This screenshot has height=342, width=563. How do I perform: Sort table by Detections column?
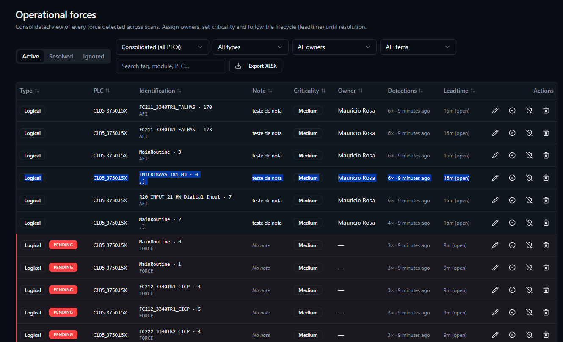pyautogui.click(x=406, y=91)
